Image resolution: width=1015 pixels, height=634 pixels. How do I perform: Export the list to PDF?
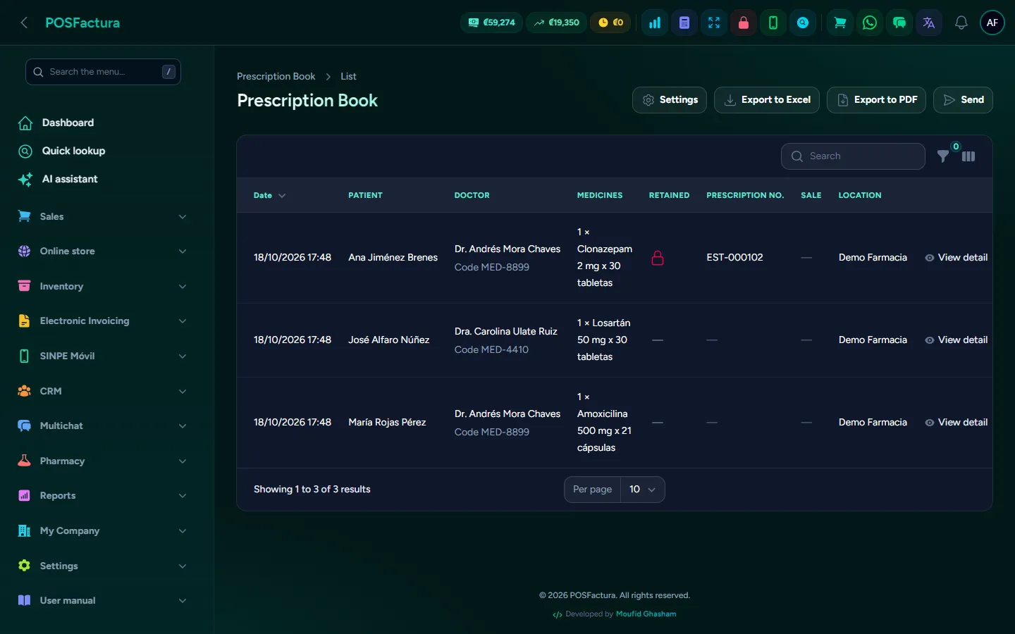pyautogui.click(x=876, y=100)
